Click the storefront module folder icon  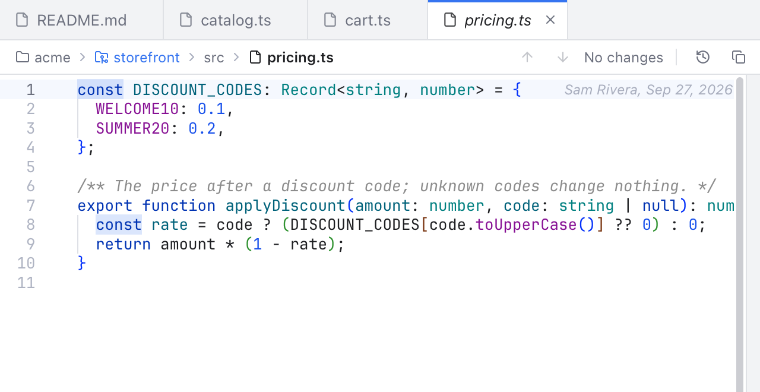tap(102, 58)
